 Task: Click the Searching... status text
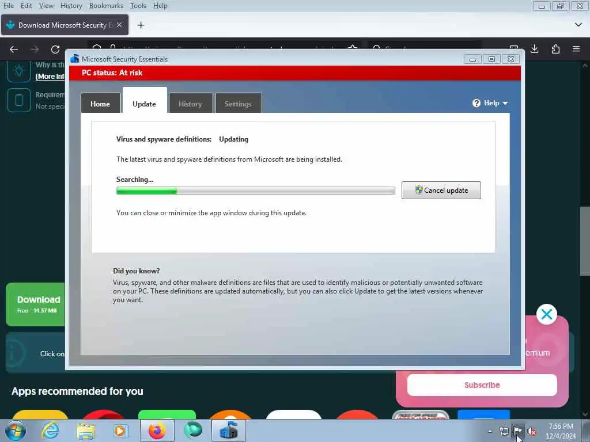[x=135, y=180]
